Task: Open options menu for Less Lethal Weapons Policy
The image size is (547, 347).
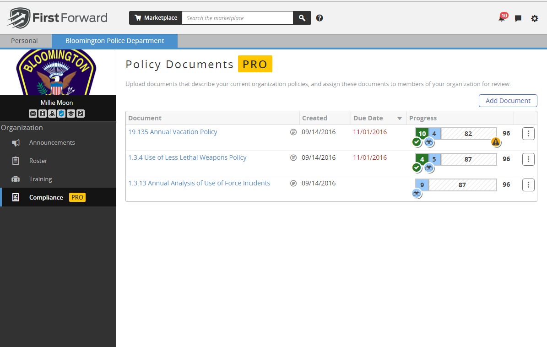Action: point(528,159)
